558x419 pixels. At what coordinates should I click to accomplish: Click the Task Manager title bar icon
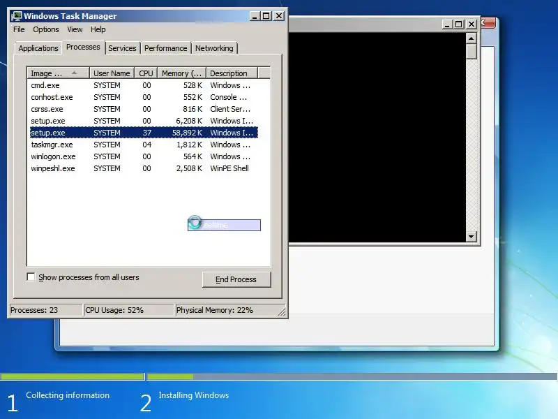16,16
